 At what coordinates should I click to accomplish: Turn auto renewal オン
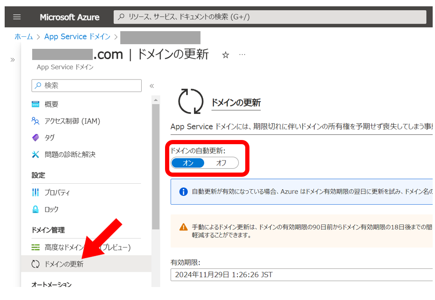(x=188, y=163)
